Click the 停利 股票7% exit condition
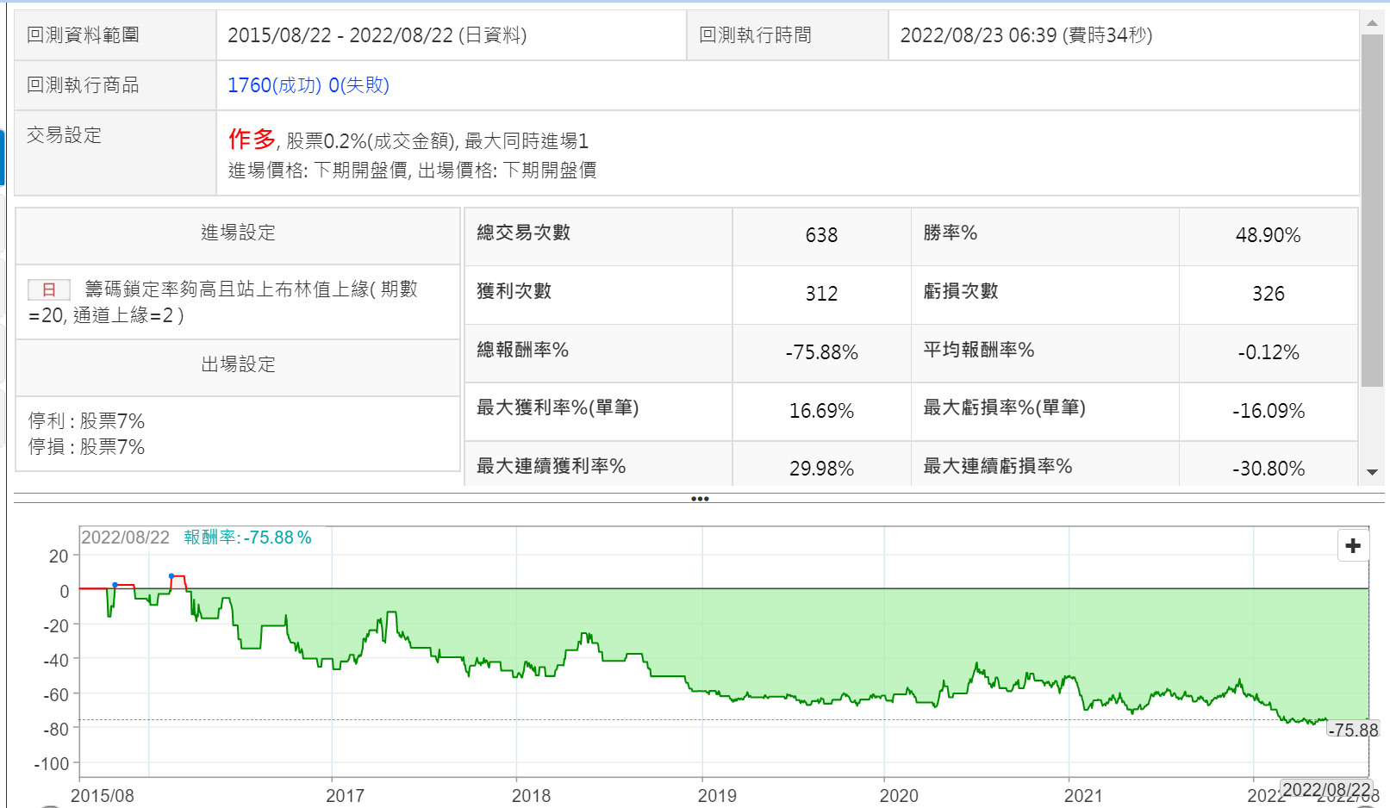1390x808 pixels. click(86, 421)
